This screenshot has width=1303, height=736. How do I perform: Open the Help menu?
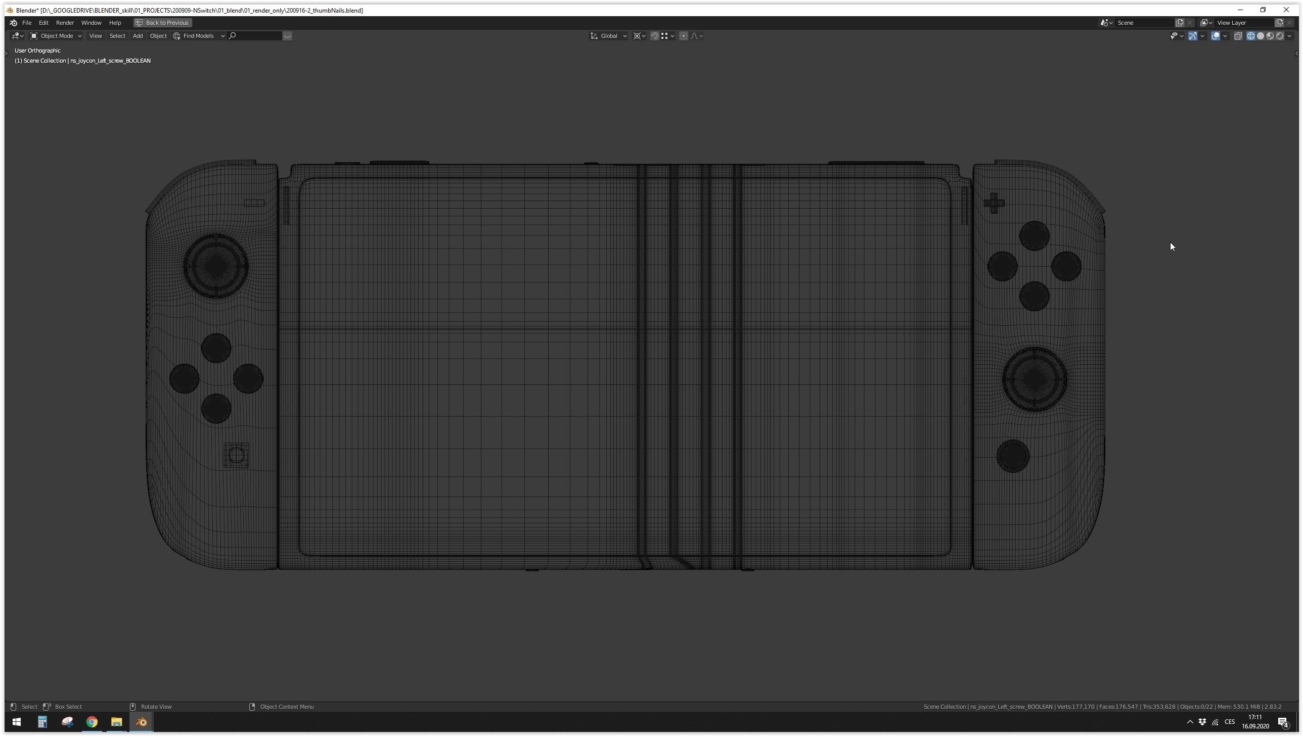pyautogui.click(x=115, y=23)
